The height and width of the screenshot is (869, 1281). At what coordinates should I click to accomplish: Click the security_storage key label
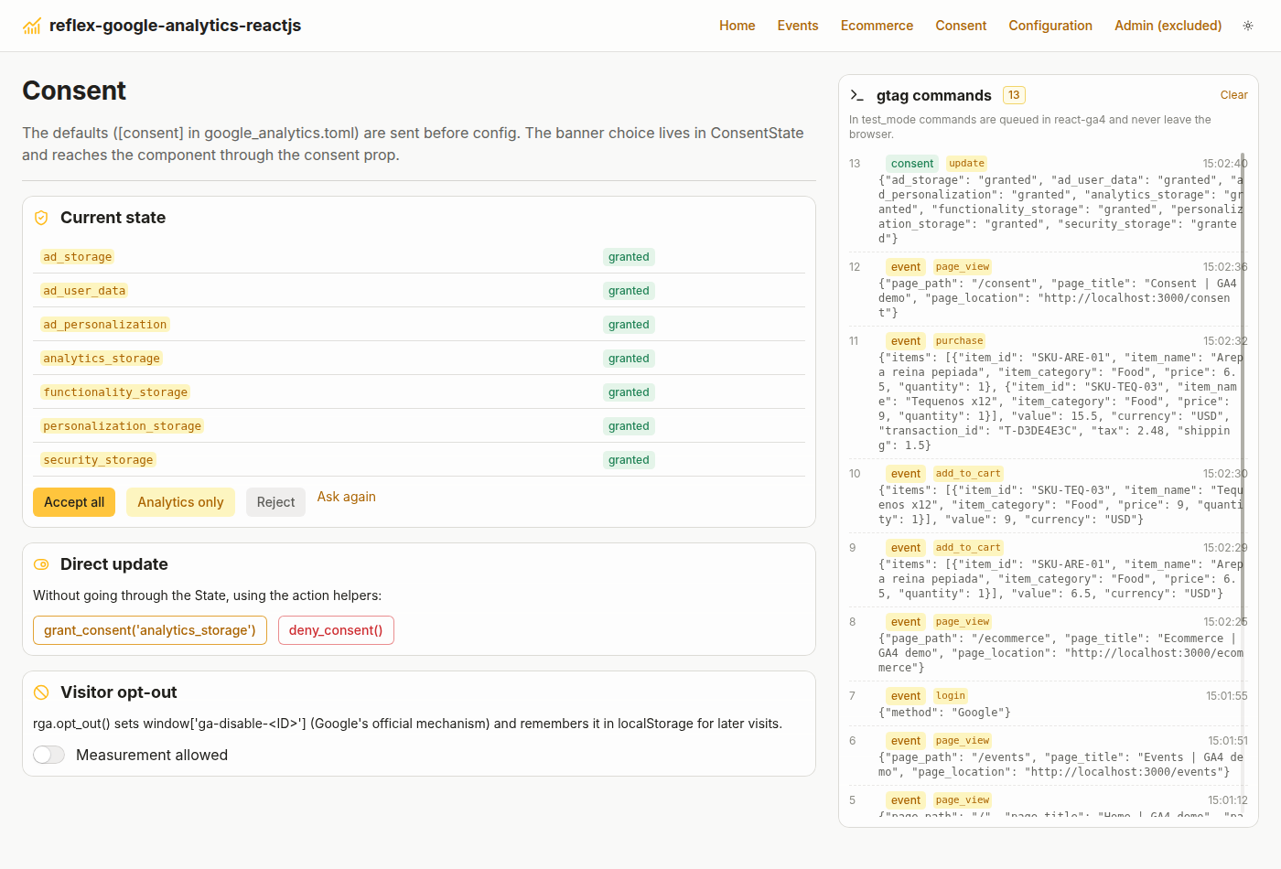(x=98, y=460)
